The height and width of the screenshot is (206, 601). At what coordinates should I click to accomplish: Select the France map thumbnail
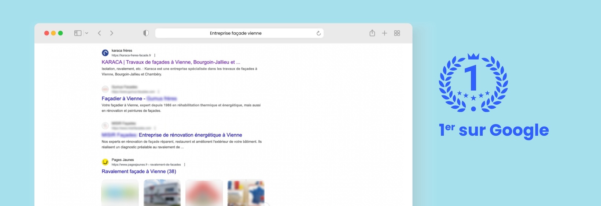[246, 193]
